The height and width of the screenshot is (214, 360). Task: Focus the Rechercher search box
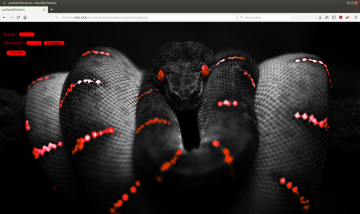pyautogui.click(x=266, y=17)
